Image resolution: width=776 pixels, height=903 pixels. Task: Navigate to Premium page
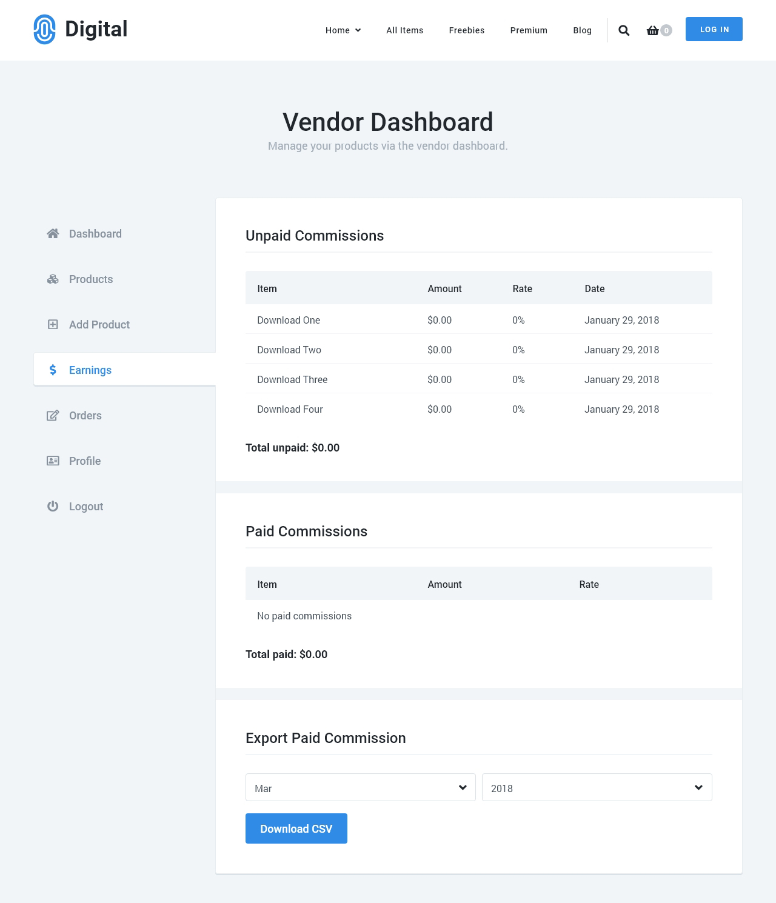tap(529, 30)
